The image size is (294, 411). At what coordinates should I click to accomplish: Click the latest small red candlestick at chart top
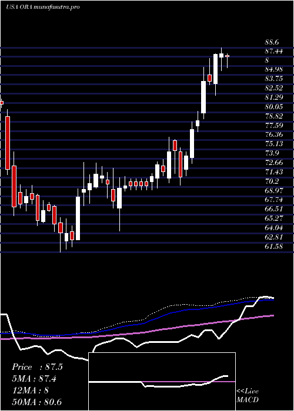pos(228,56)
